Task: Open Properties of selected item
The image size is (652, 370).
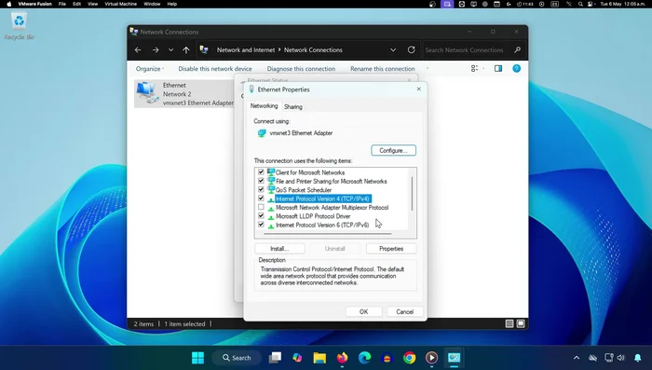Action: point(391,249)
